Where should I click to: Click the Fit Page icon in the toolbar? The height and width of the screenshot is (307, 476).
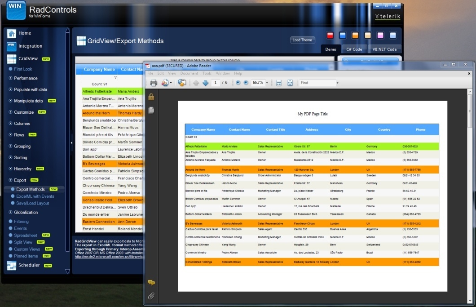click(290, 83)
